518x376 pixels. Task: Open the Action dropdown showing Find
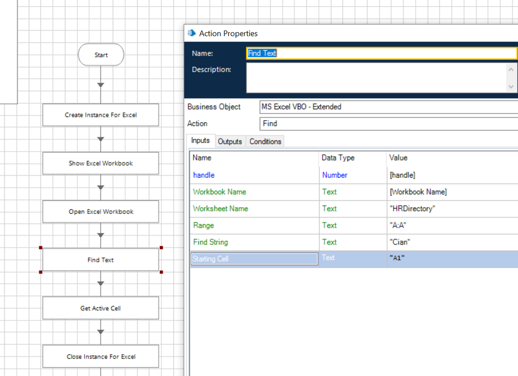coord(388,124)
